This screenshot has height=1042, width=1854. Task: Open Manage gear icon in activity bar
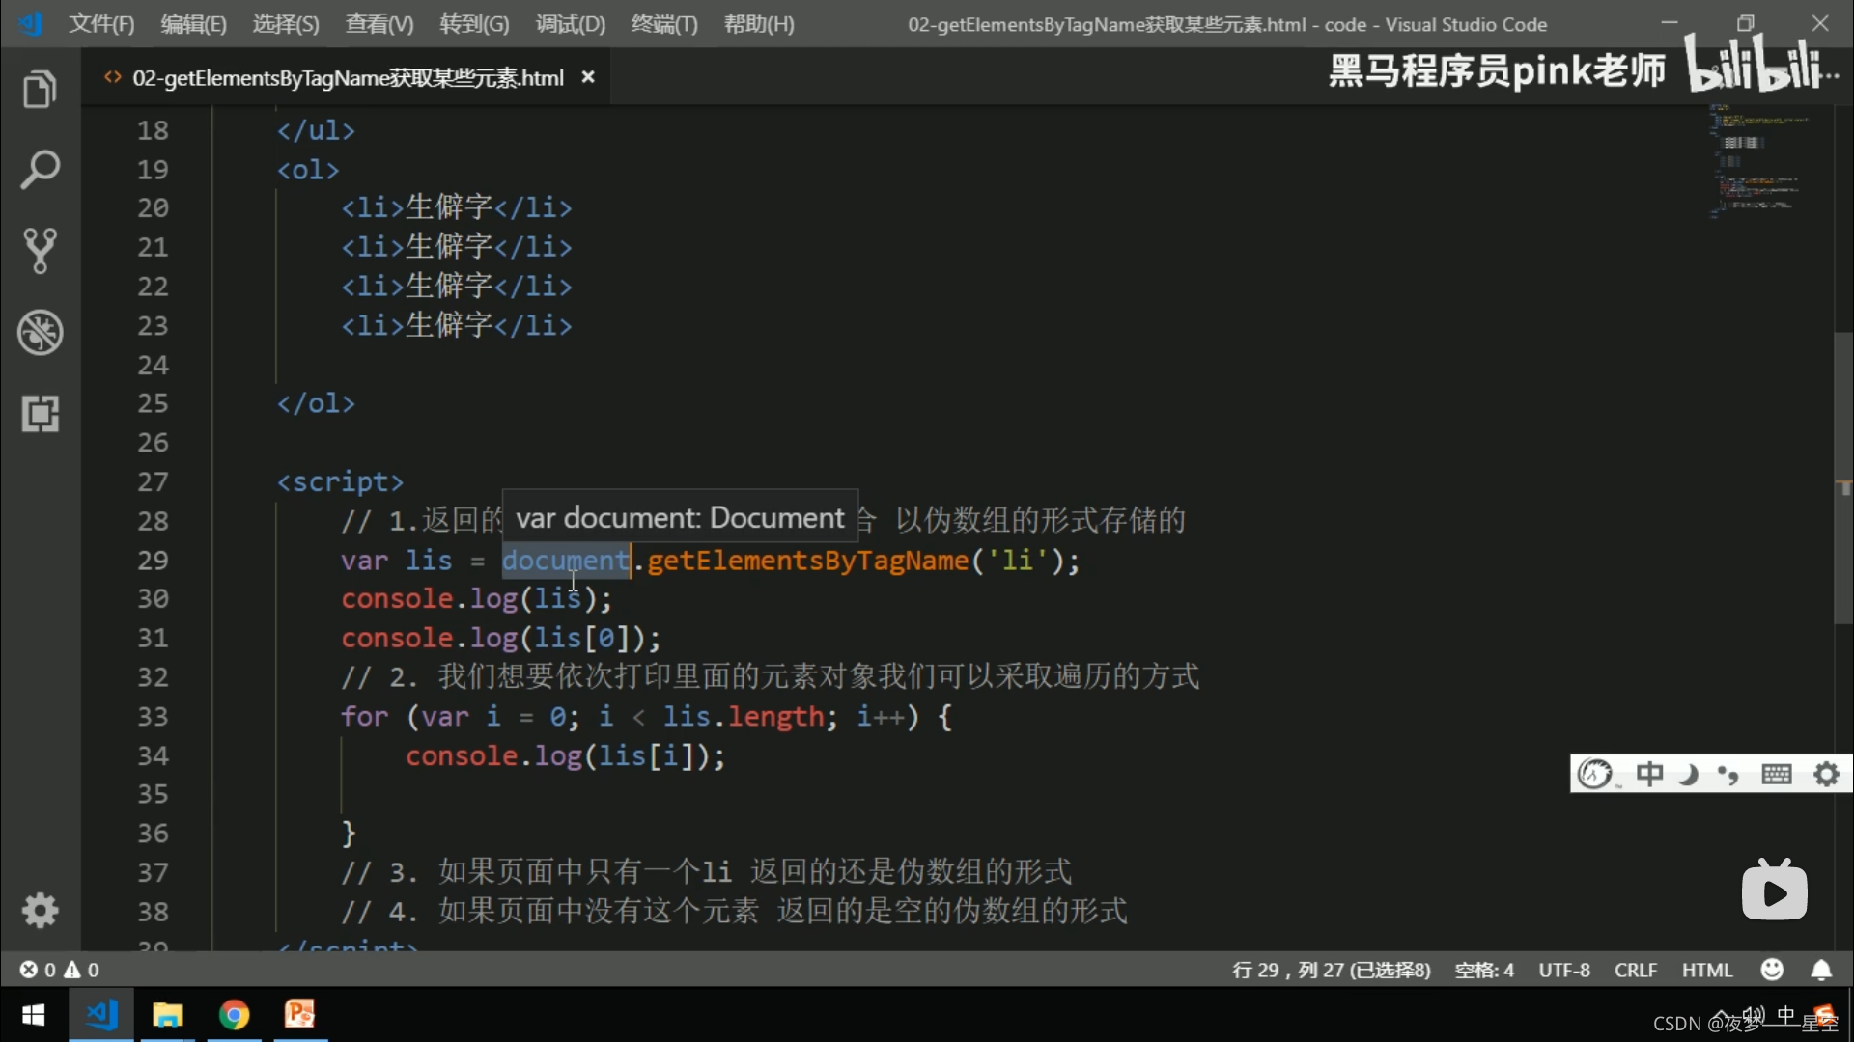click(40, 910)
